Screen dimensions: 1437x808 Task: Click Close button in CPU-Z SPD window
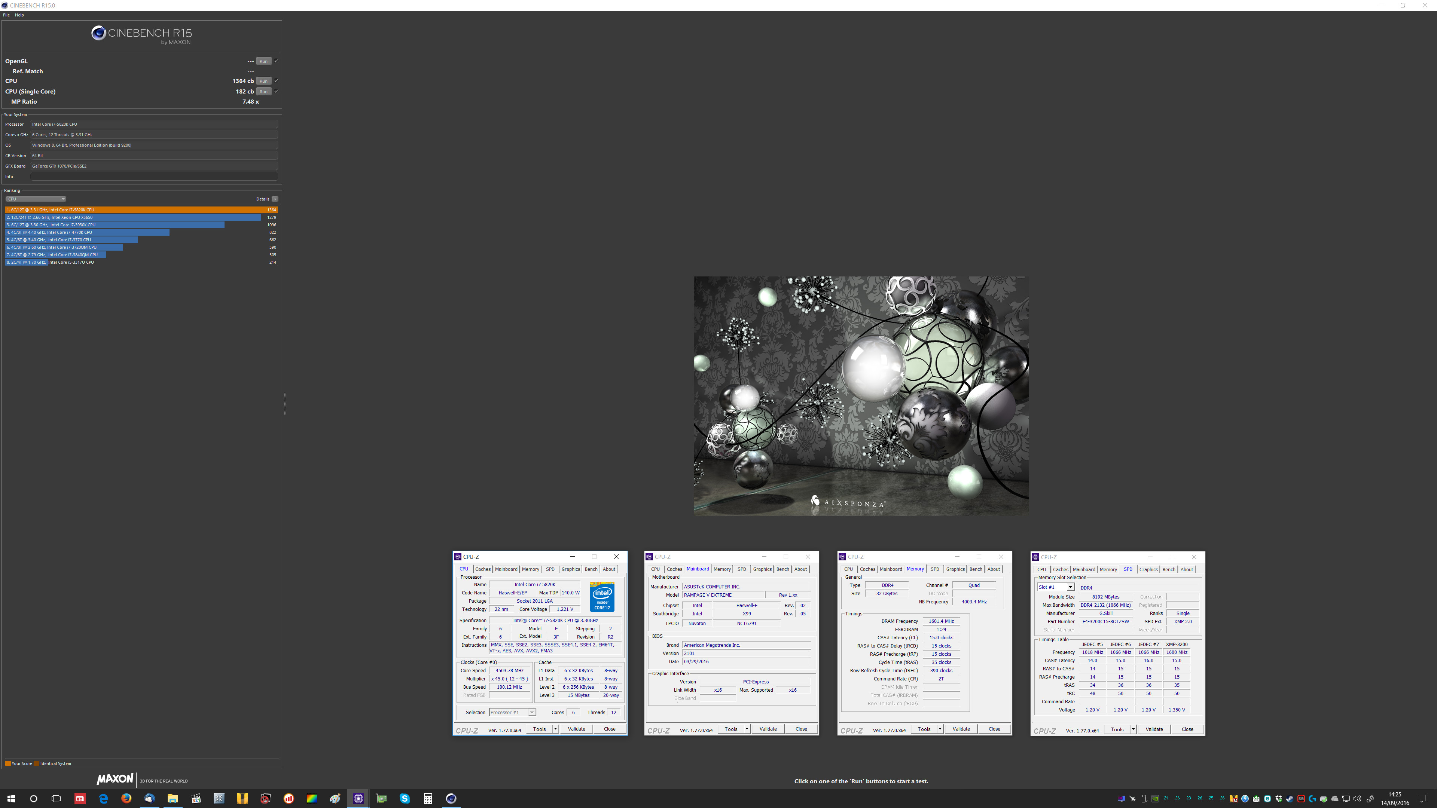1187,729
